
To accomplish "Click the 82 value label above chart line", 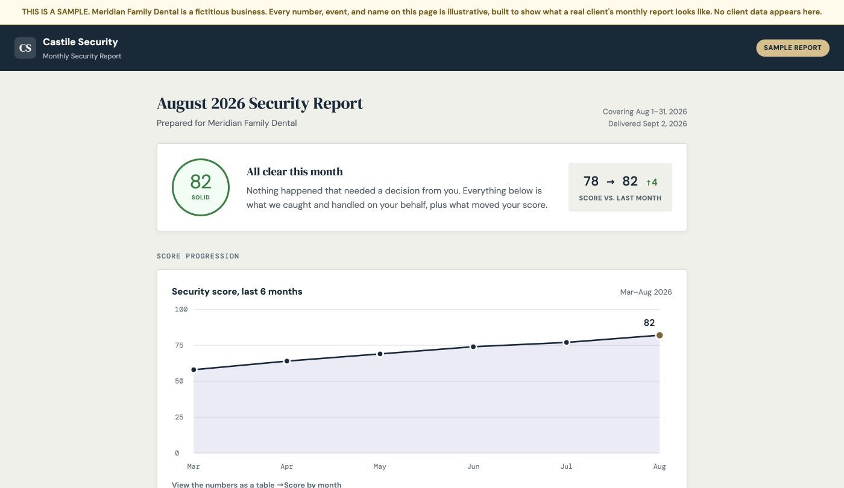I will [649, 323].
